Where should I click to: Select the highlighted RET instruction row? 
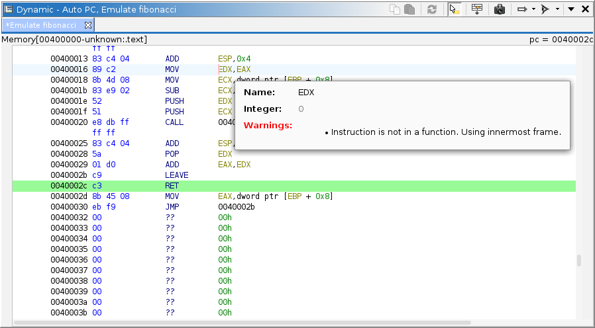tap(172, 186)
